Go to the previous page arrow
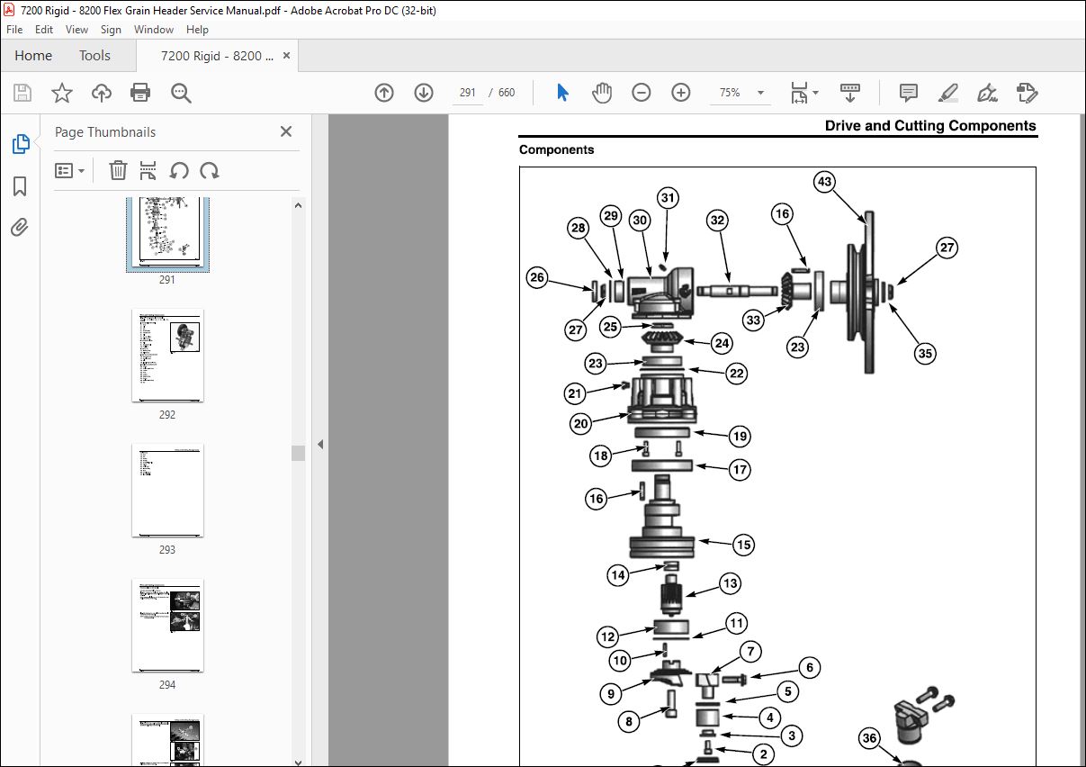The image size is (1086, 767). coord(384,93)
